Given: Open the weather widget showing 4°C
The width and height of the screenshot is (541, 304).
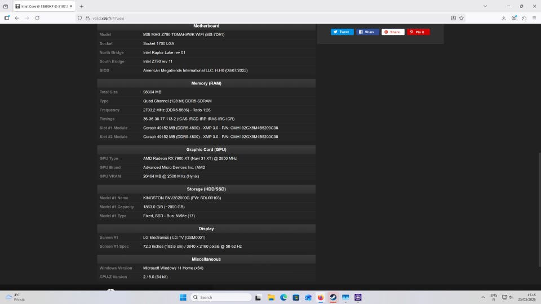Looking at the screenshot, I should (x=16, y=297).
